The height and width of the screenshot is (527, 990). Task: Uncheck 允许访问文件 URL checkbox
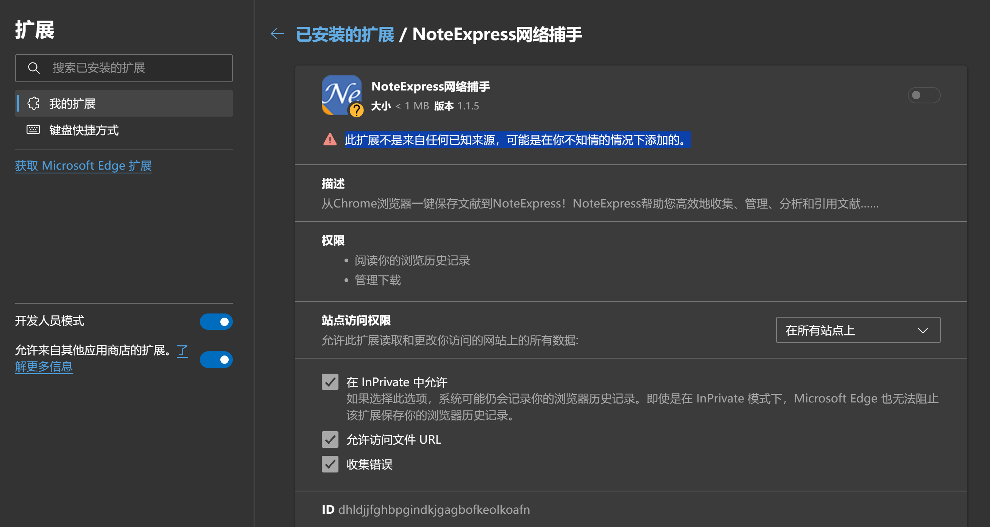[330, 440]
